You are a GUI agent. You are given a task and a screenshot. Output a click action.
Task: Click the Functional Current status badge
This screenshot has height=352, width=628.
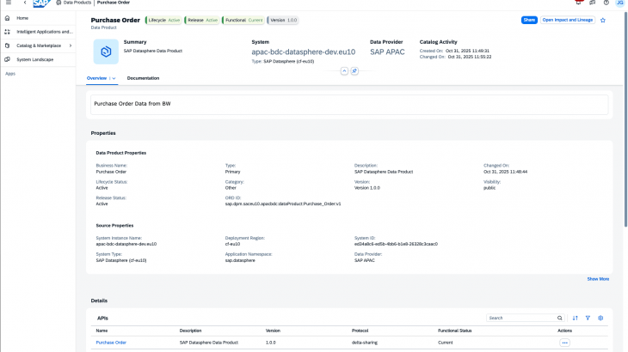(243, 20)
